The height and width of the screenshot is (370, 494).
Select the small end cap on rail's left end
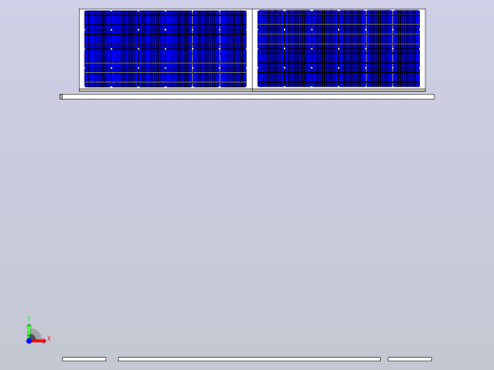tap(61, 97)
